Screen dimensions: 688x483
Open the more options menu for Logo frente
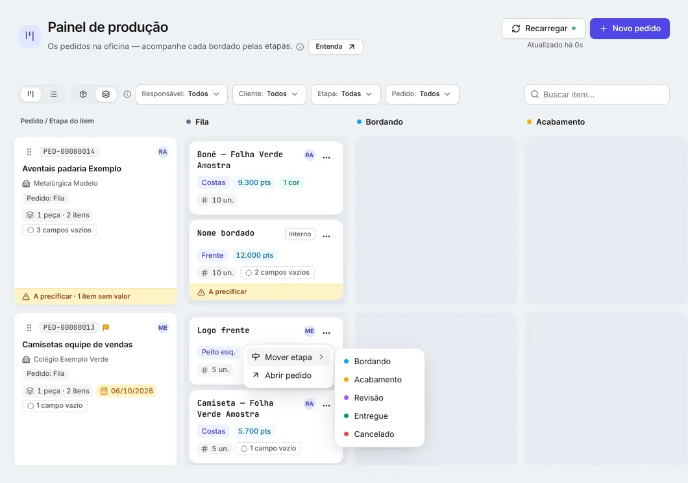(x=326, y=332)
